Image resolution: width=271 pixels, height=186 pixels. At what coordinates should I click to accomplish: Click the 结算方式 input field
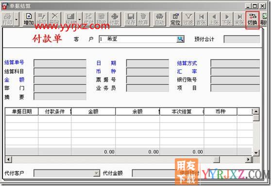click(x=235, y=63)
